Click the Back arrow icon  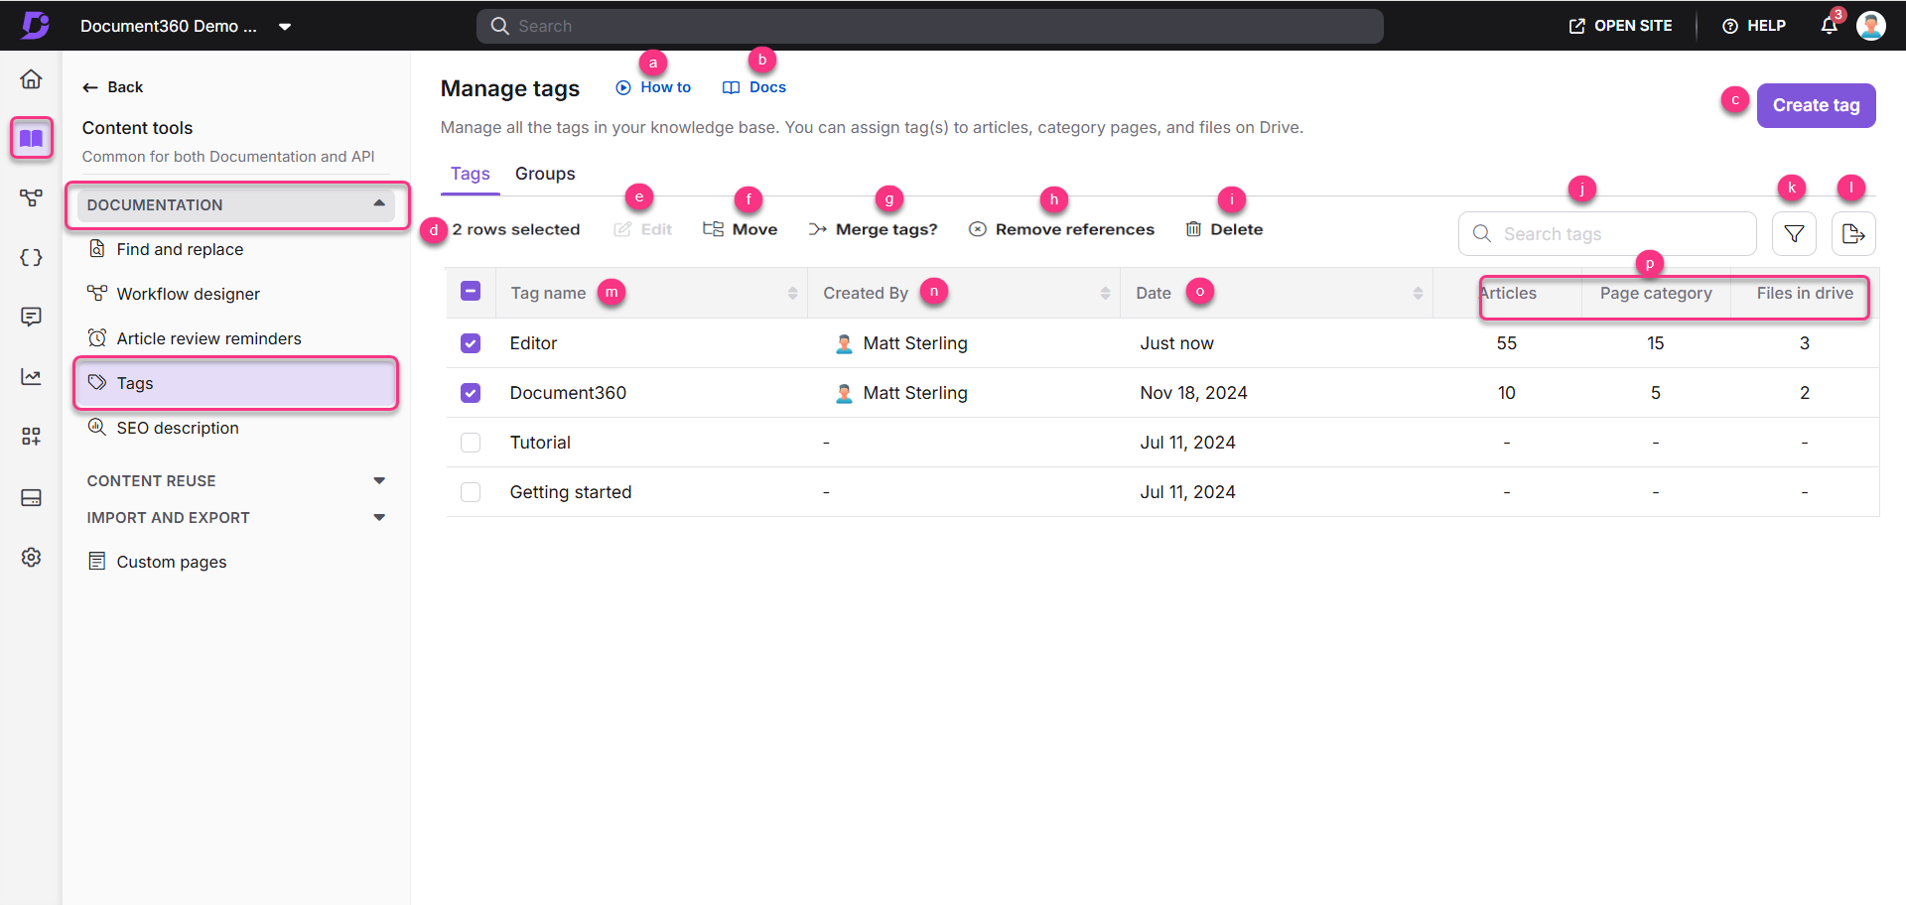click(90, 87)
